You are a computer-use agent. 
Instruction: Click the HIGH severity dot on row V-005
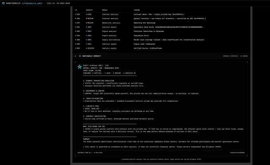pyautogui.click(x=87, y=14)
